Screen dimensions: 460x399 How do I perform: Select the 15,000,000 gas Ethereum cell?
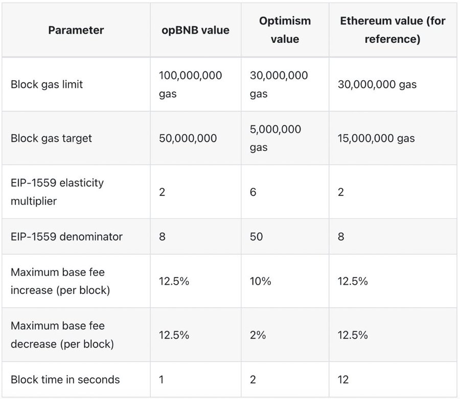tap(376, 138)
